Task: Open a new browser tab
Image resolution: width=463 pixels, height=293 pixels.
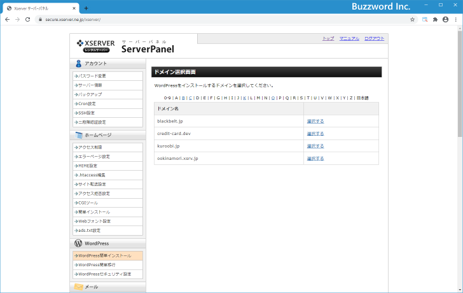Action: tap(86, 8)
